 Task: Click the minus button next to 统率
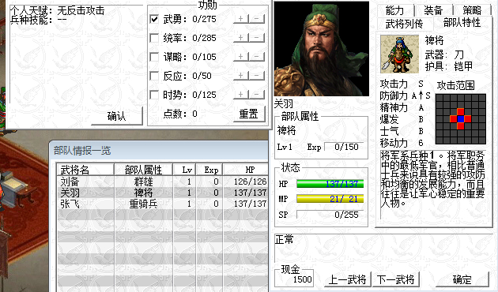click(257, 38)
